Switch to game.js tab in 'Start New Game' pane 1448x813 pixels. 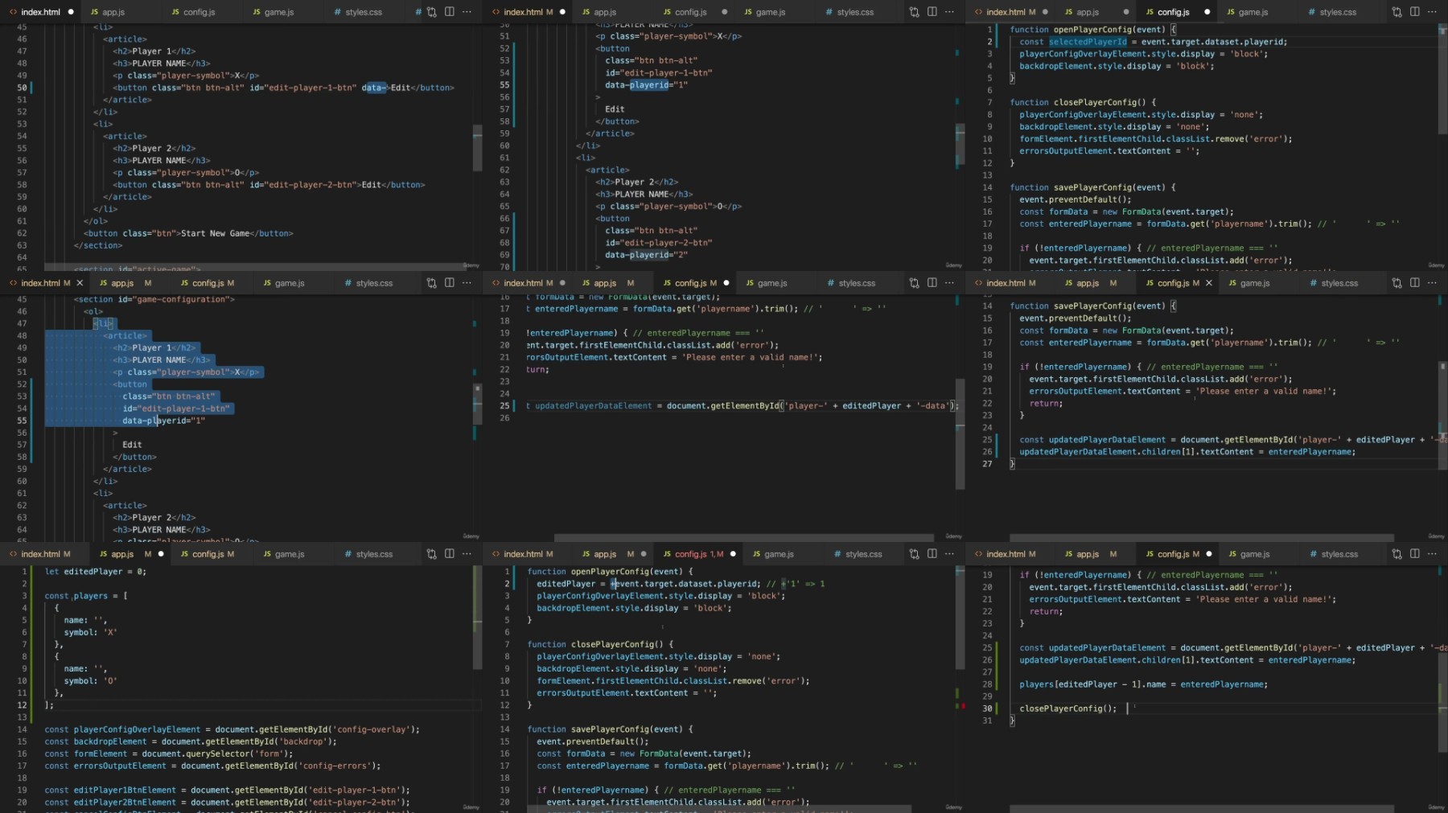point(278,12)
